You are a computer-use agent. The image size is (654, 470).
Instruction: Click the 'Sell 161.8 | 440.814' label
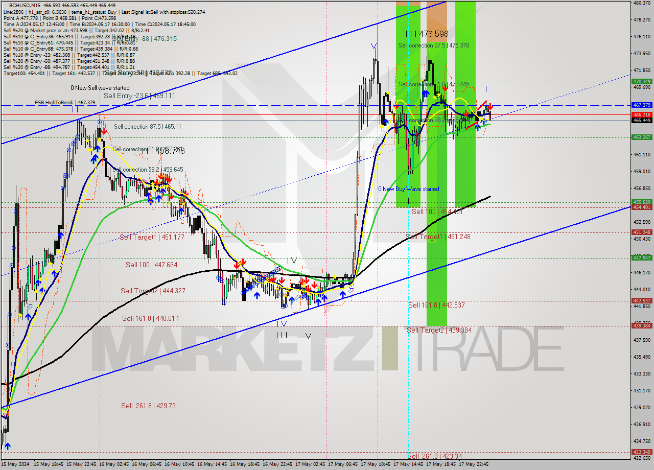coord(150,318)
